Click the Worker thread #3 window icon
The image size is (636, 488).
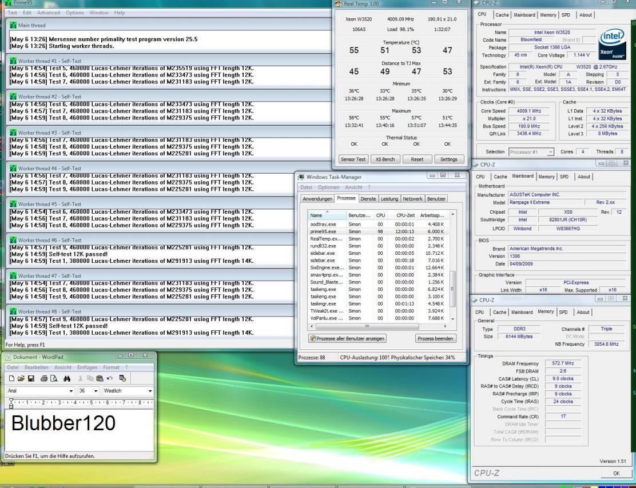[13, 133]
